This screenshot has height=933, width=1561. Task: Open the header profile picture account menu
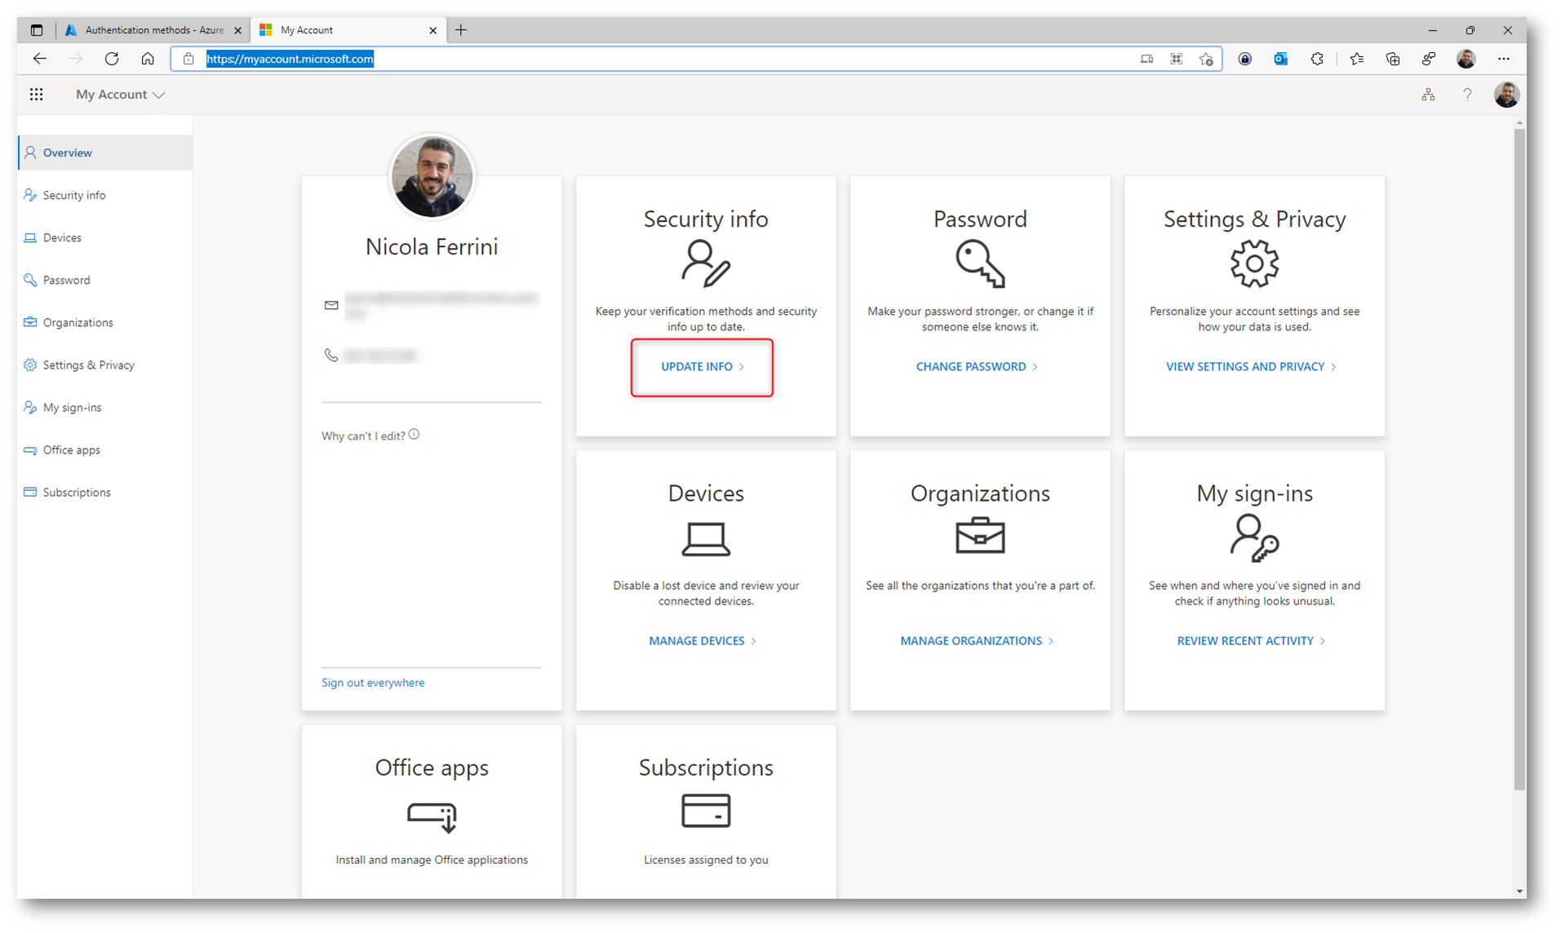(x=1506, y=95)
